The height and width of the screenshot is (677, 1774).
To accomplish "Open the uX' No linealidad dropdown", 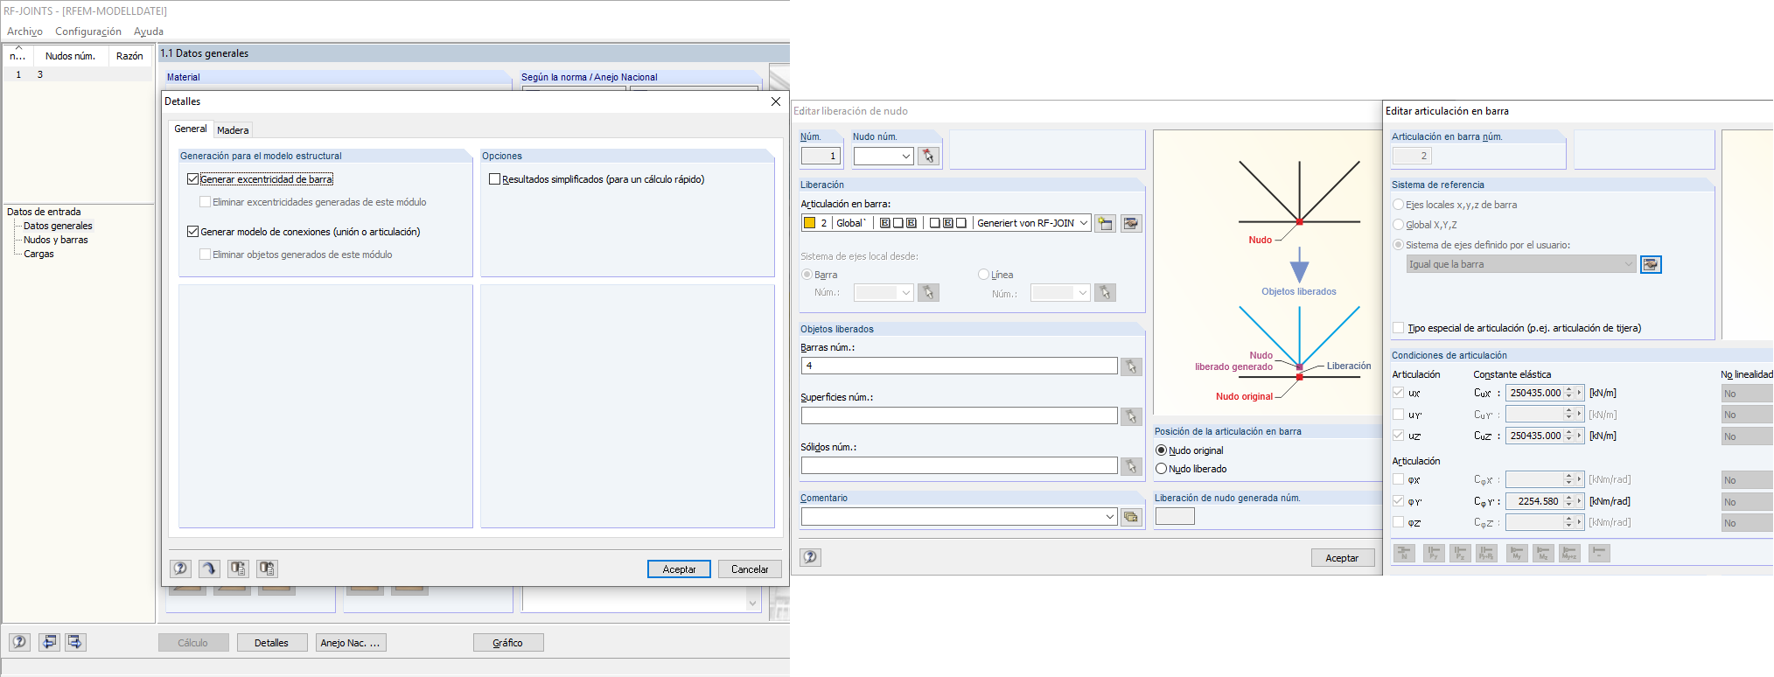I will click(1747, 394).
